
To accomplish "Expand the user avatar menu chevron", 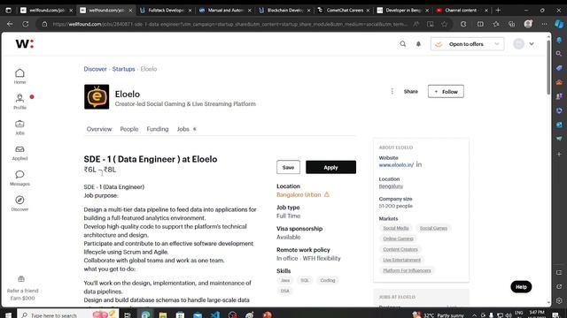I will [x=532, y=44].
